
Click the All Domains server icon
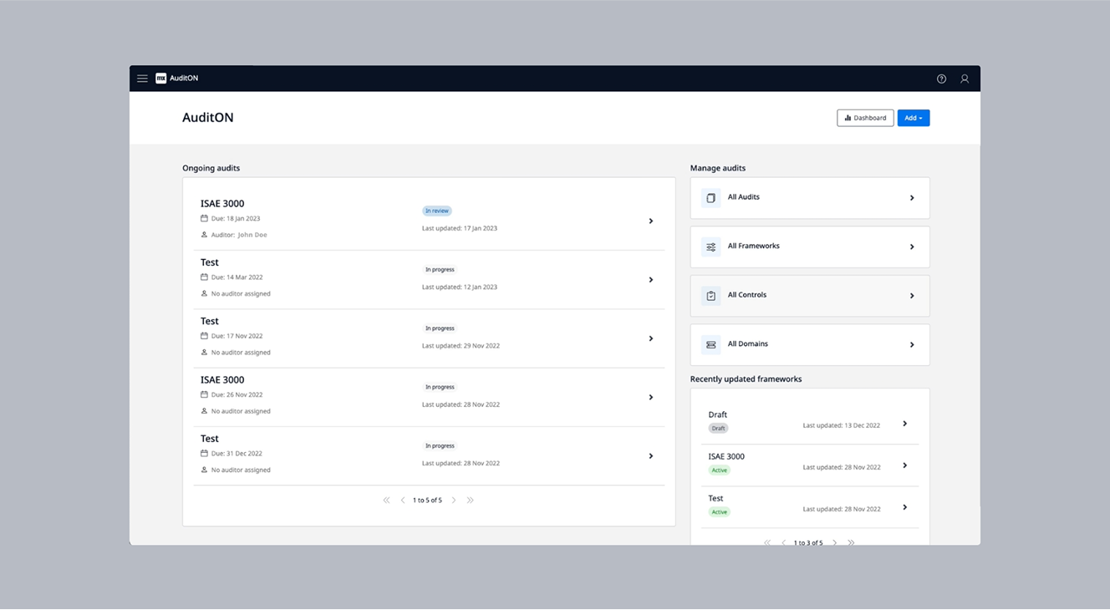click(710, 345)
